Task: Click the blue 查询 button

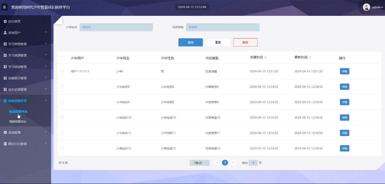Action: point(191,42)
